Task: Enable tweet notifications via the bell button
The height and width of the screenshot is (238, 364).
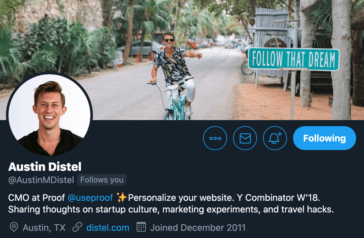Action: [275, 138]
